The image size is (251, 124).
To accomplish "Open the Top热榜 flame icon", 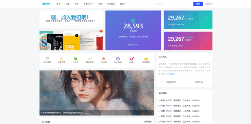I will tap(104, 59).
